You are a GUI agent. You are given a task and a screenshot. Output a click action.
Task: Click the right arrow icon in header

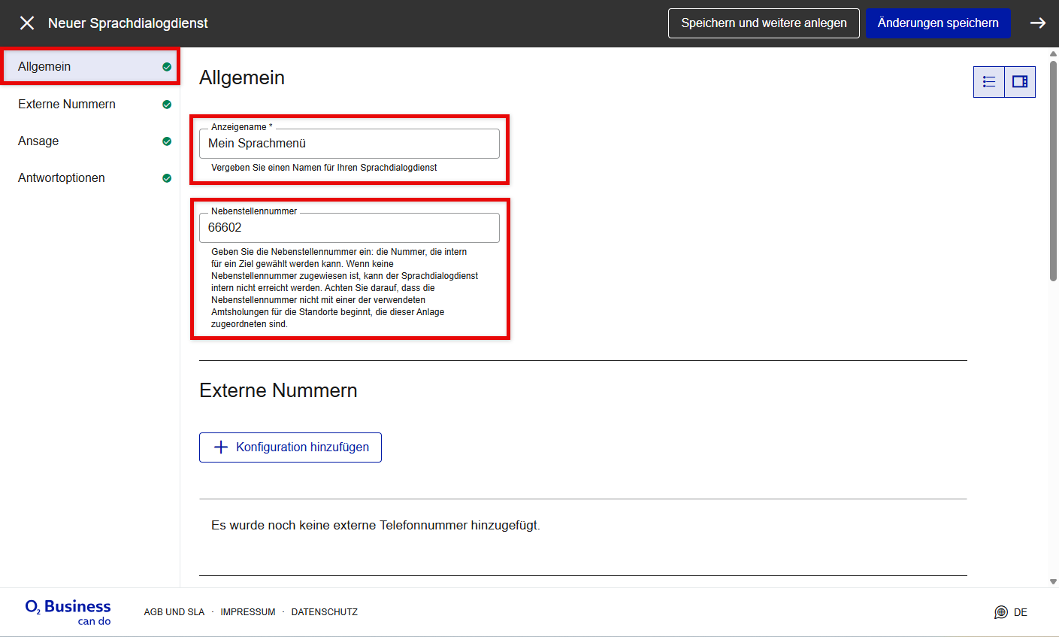[x=1037, y=23]
